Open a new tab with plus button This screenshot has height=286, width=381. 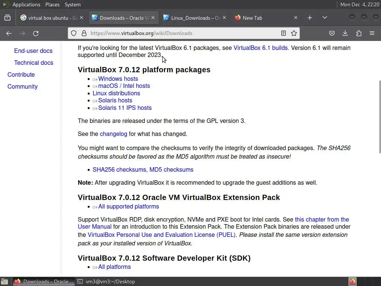pyautogui.click(x=310, y=18)
